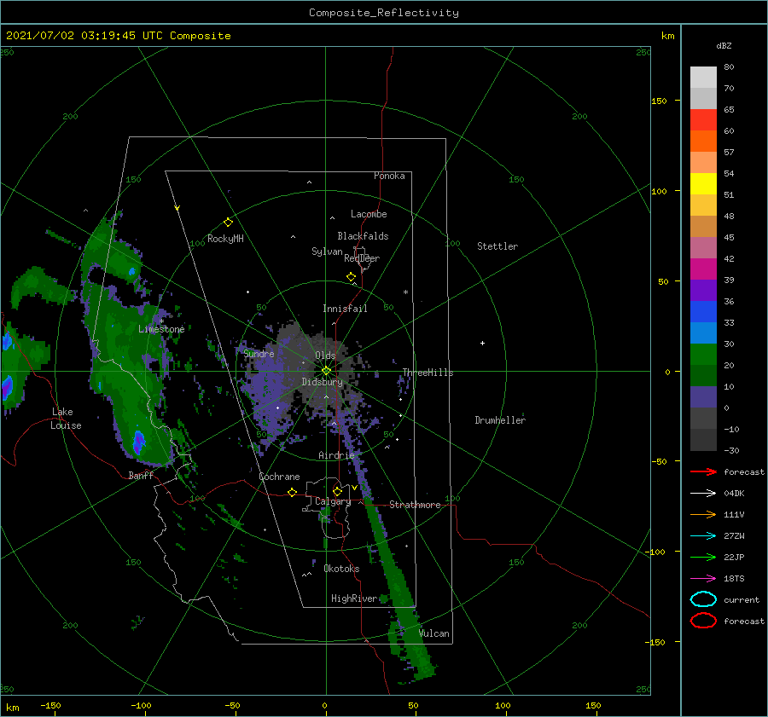768x717 pixels.
Task: Click the yellow diamond marker below RedDeer
Action: click(351, 277)
